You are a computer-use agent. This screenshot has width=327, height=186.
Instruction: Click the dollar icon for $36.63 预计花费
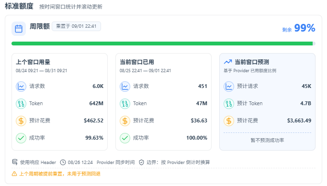coord(125,121)
